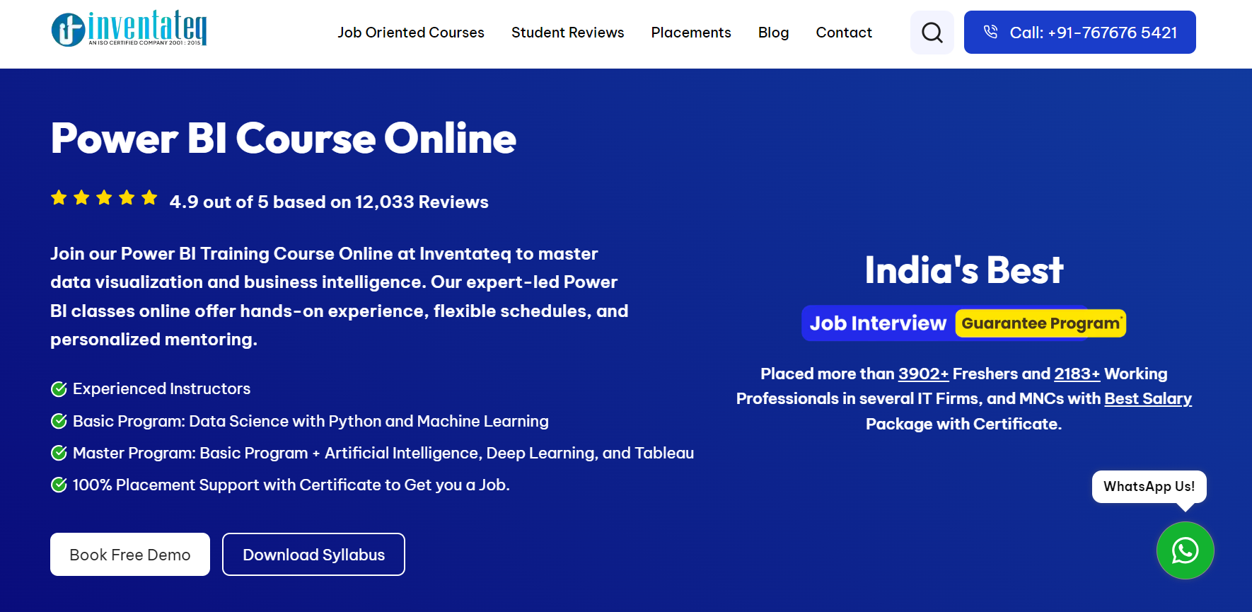Click 'Basic Program: Data Science with Python' line

click(311, 422)
